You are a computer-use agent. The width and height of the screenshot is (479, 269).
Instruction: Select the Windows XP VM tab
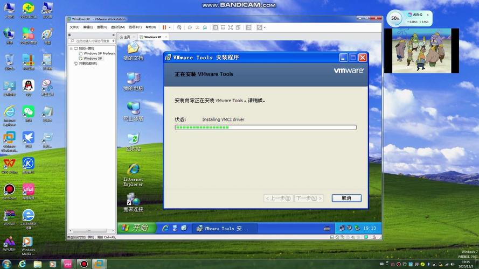click(152, 37)
